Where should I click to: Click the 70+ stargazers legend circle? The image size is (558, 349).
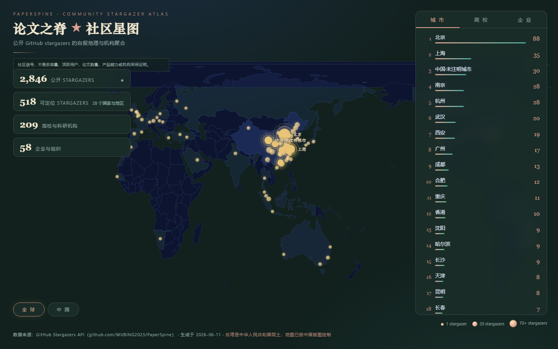click(513, 323)
